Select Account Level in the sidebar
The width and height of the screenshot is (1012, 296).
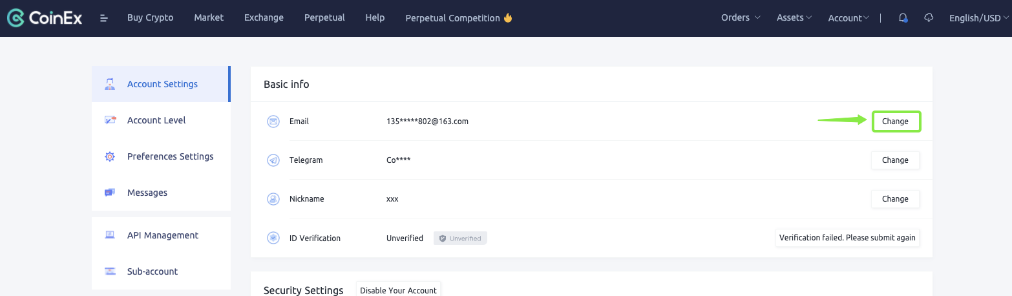pyautogui.click(x=156, y=120)
